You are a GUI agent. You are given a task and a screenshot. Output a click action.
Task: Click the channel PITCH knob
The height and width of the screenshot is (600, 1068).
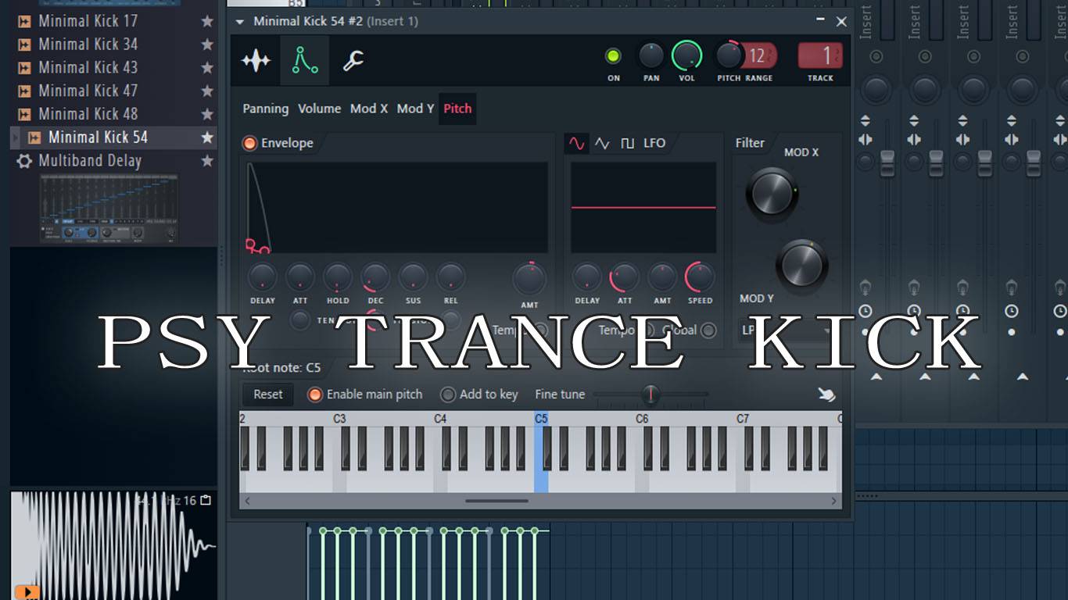tap(729, 56)
